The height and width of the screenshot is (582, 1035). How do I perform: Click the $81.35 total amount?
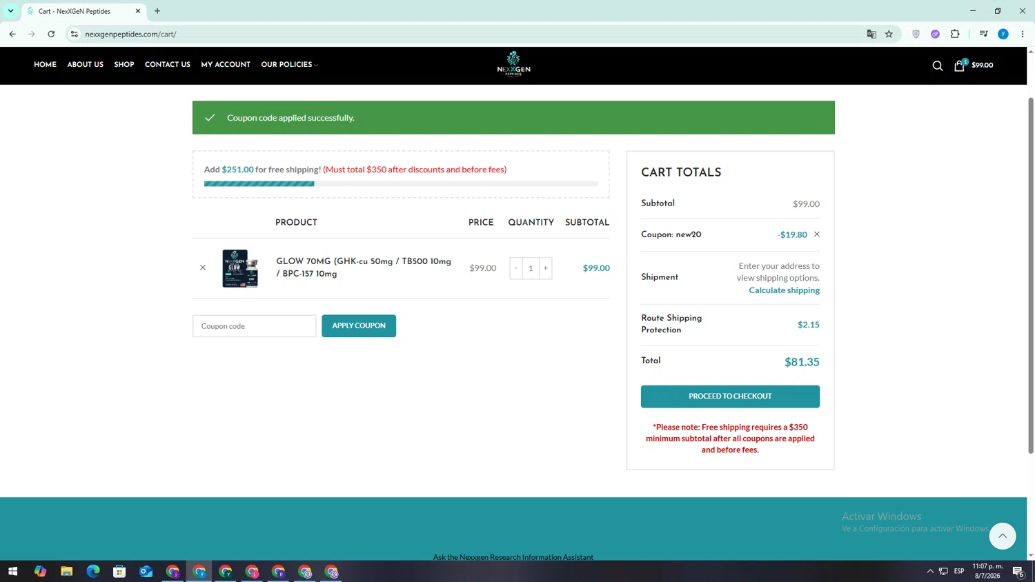point(802,362)
